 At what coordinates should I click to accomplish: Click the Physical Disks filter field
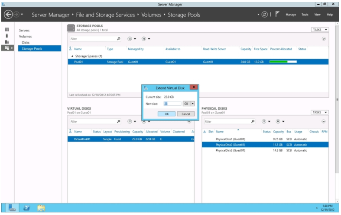click(x=227, y=121)
